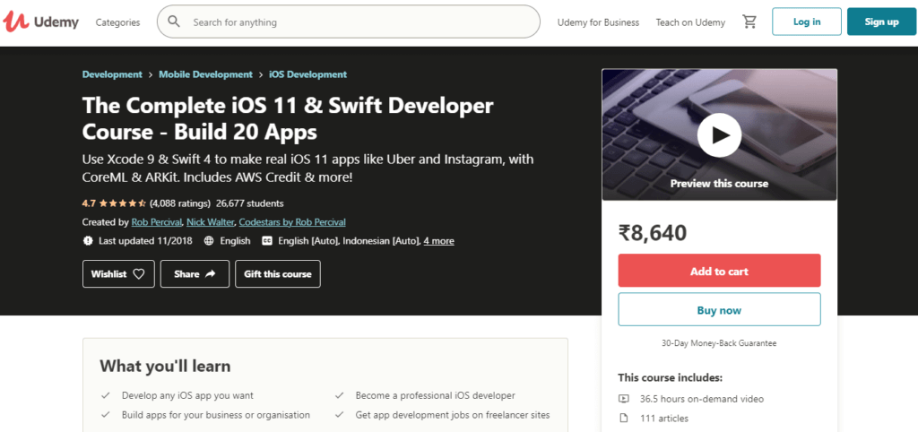Viewport: 918px width, 432px height.
Task: Click the articles document icon
Action: point(624,418)
